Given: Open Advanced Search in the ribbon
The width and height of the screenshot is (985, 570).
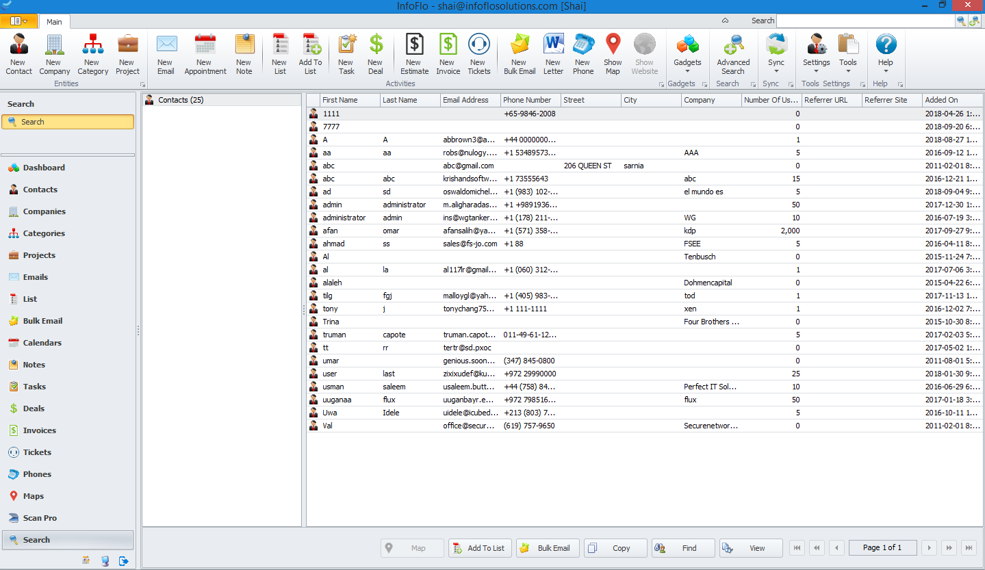Looking at the screenshot, I should 733,53.
